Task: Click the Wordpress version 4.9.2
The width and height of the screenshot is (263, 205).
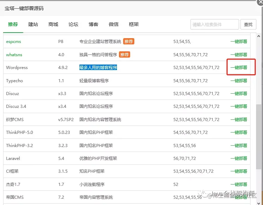Action: [63, 68]
